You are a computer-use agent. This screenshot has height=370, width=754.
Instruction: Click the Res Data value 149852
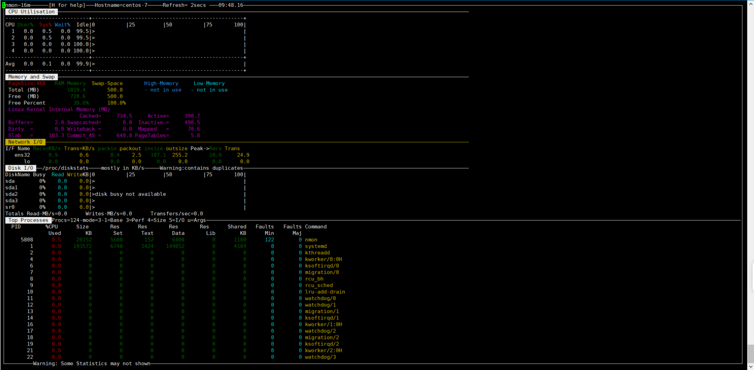pyautogui.click(x=175, y=246)
